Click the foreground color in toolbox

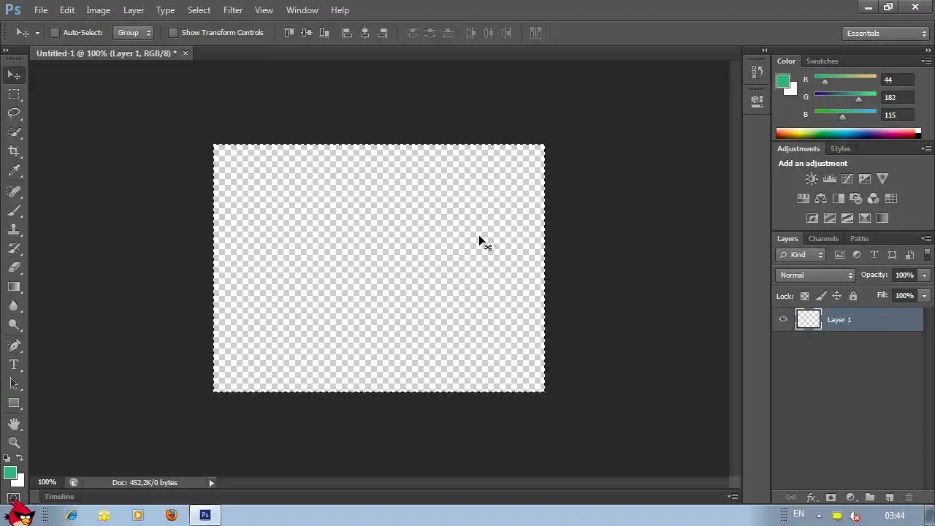(10, 473)
